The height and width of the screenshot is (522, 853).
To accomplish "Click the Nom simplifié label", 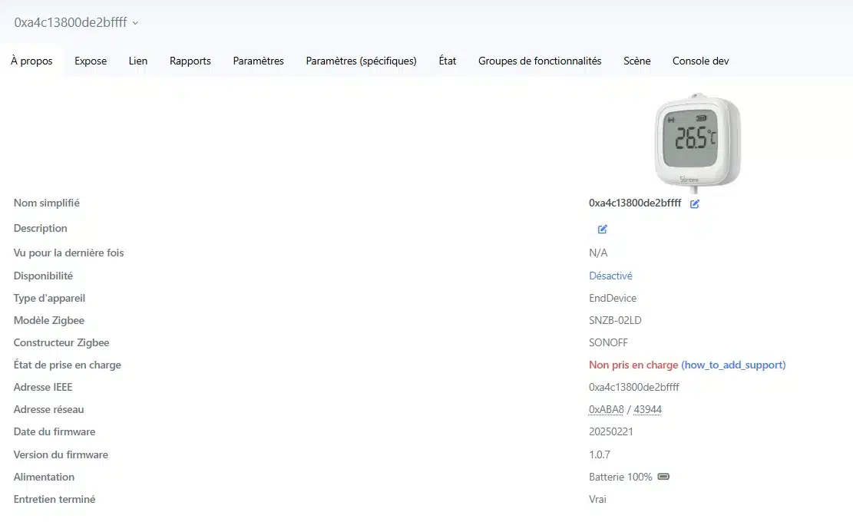I will click(46, 203).
